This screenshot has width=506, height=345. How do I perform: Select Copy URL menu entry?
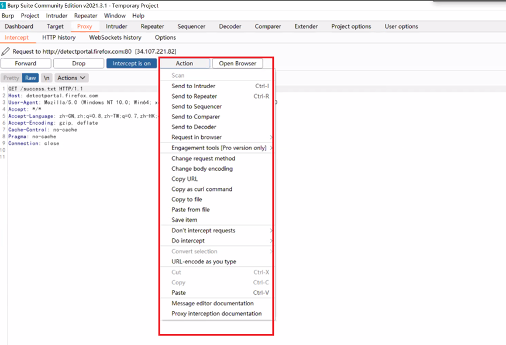click(x=217, y=179)
